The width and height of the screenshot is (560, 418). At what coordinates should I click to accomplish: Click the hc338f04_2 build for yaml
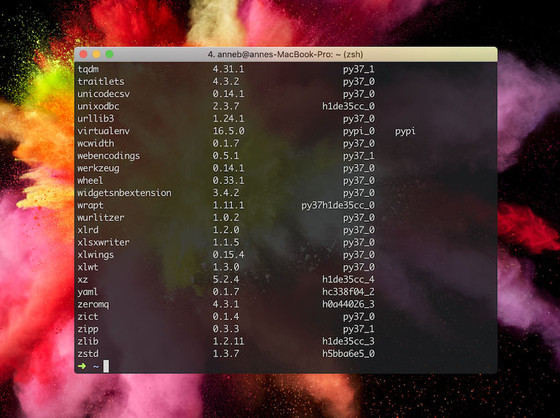pyautogui.click(x=348, y=292)
